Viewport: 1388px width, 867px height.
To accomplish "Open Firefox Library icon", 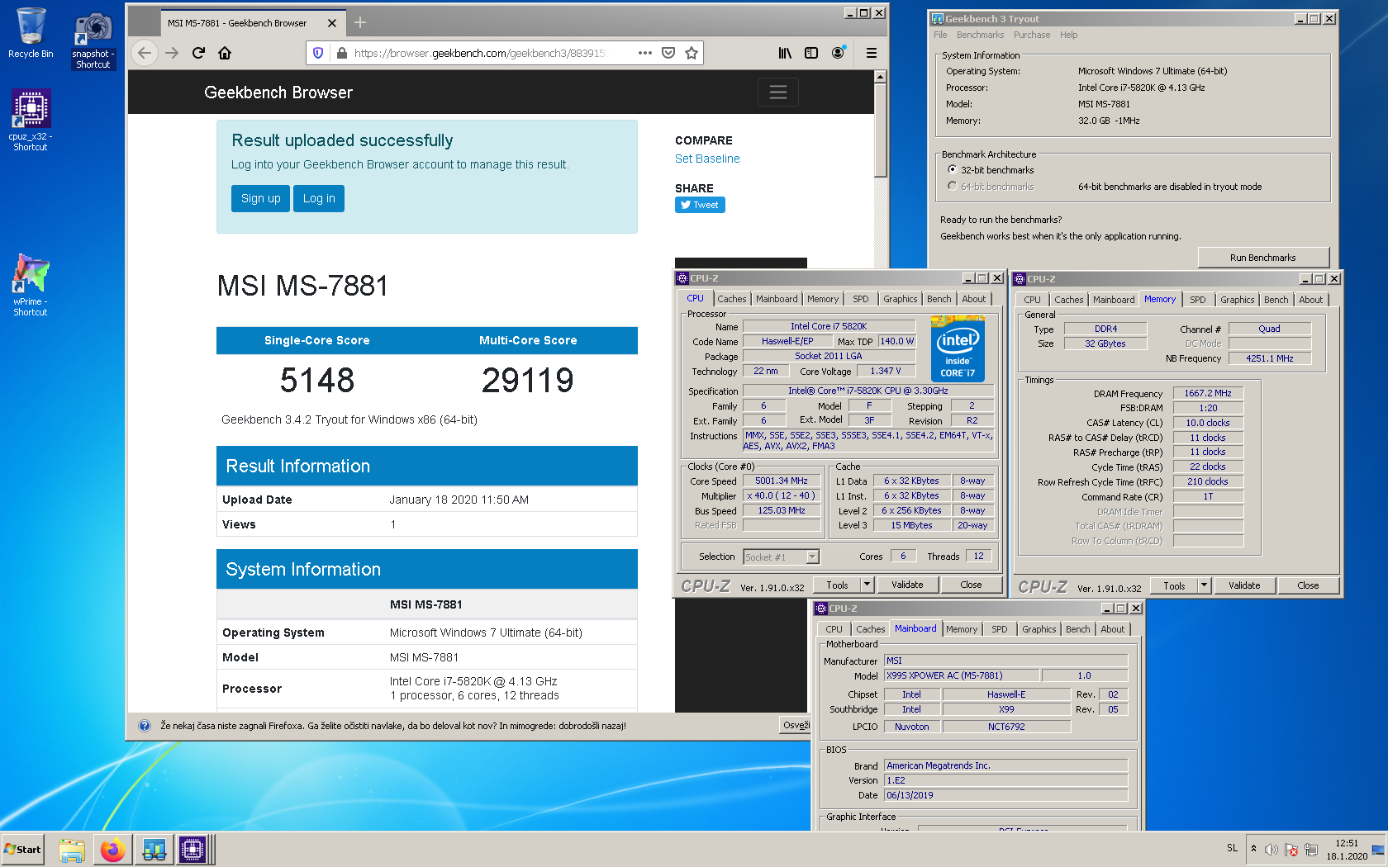I will point(785,53).
